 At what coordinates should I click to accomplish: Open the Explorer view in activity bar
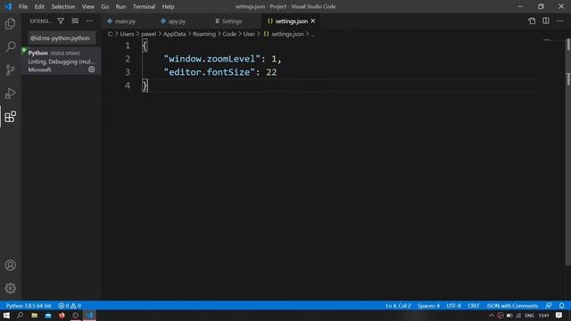click(10, 24)
